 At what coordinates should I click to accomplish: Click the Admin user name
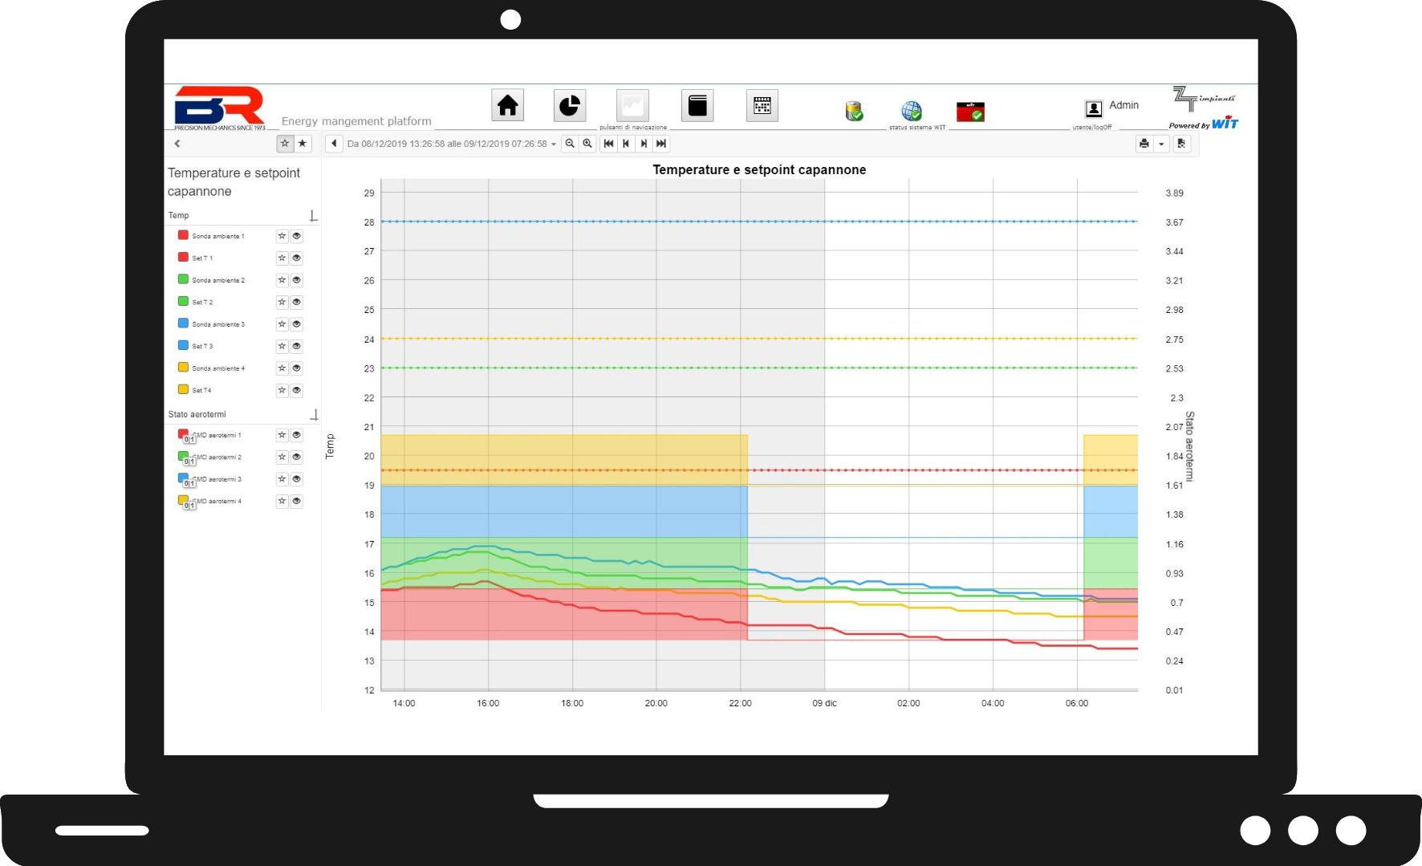1123,105
